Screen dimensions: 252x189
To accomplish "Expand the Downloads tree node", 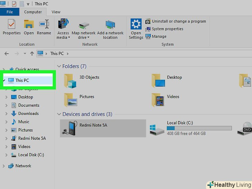I will click(6, 114).
